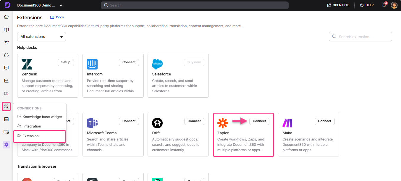Select Knowledge base widget in Connections menu
The width and height of the screenshot is (401, 181).
click(42, 117)
